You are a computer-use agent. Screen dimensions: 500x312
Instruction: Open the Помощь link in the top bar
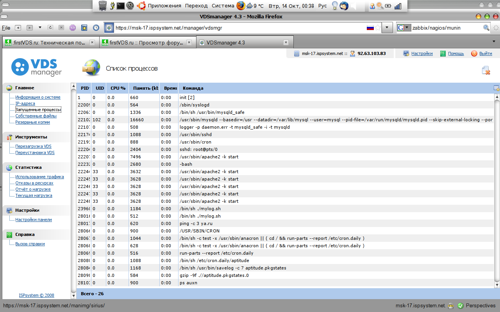click(x=456, y=53)
